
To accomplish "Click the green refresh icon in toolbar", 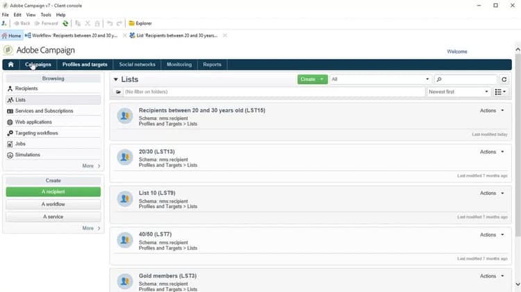I will (65, 23).
